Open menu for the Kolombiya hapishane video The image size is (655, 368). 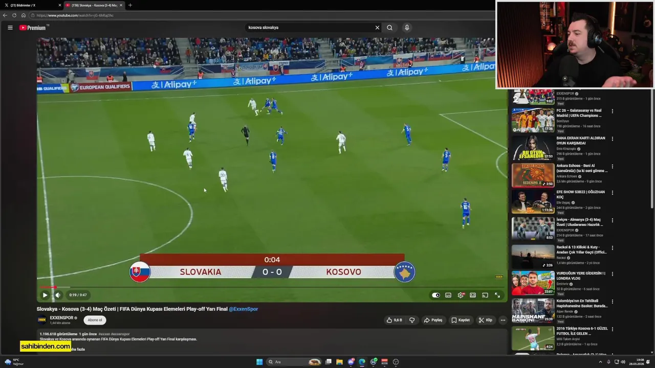[x=612, y=302]
